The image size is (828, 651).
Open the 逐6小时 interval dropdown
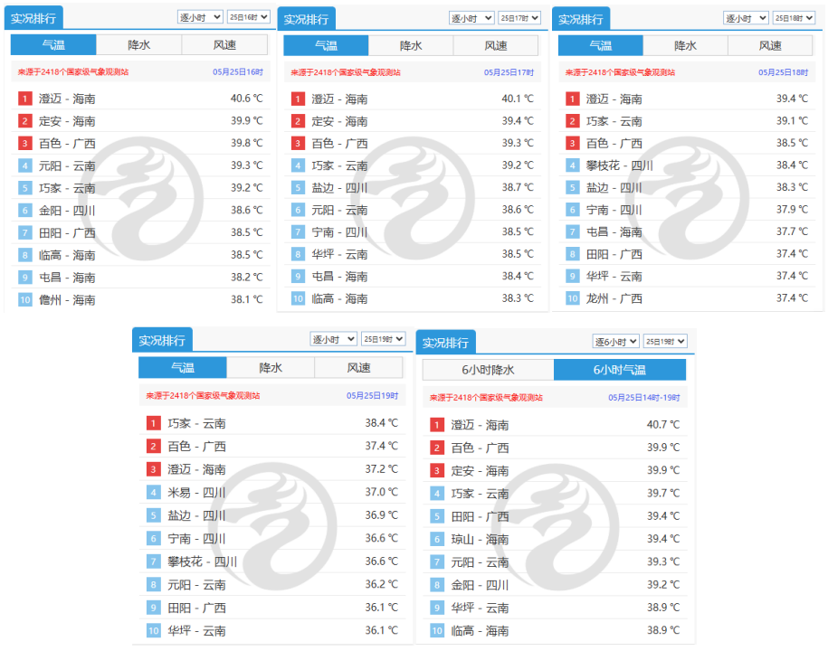[615, 342]
